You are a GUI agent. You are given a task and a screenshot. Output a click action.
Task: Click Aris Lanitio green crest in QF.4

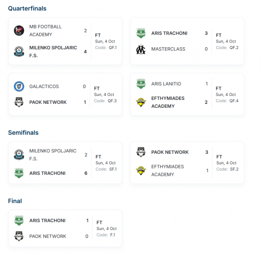(141, 84)
